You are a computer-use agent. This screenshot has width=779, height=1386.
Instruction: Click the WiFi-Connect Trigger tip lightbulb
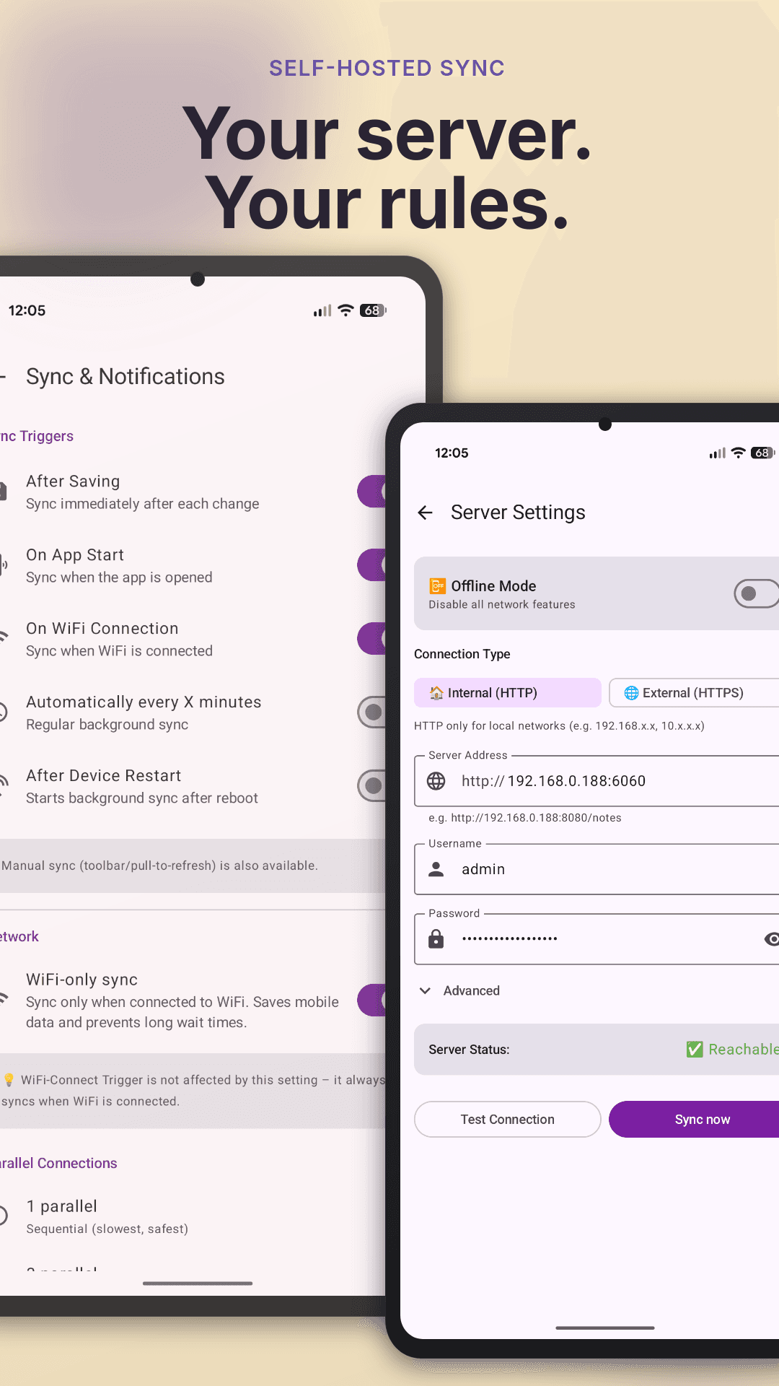click(x=9, y=1080)
